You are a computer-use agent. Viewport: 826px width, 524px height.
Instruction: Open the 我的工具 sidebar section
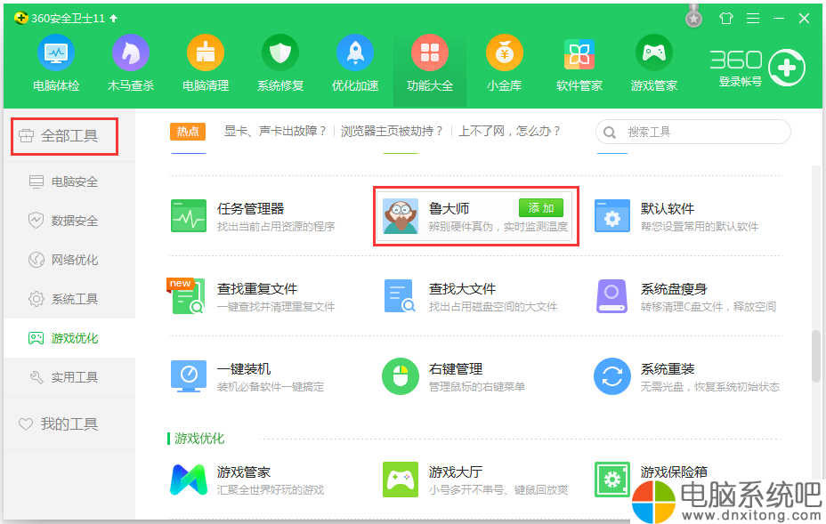coord(69,424)
